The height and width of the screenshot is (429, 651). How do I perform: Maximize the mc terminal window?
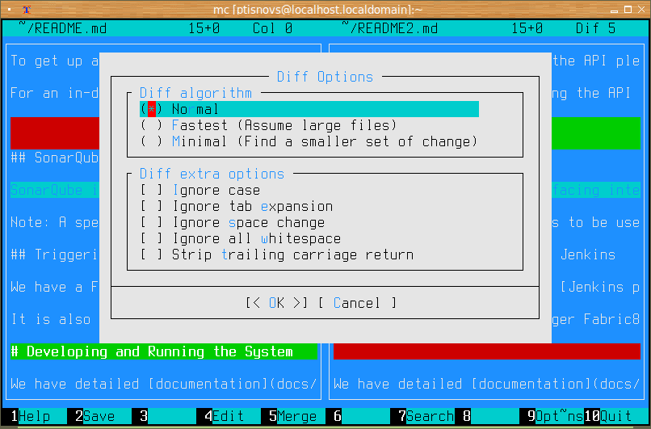coord(628,9)
